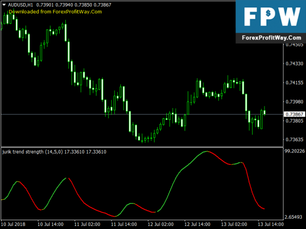Select the AUDUSD,H1 symbol label
Viewport: 306px width, 229px height.
21,5
